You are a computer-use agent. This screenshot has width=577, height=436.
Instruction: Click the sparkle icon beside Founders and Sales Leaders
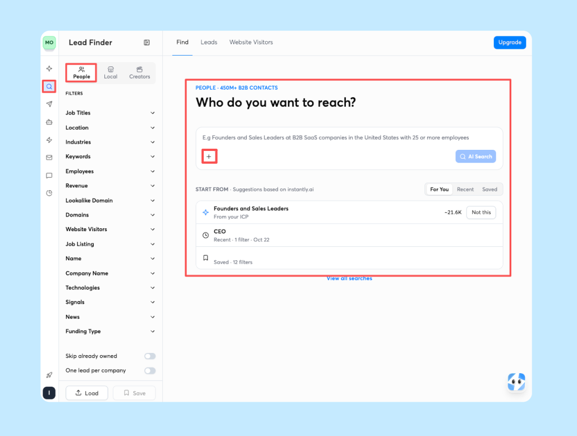coord(205,212)
